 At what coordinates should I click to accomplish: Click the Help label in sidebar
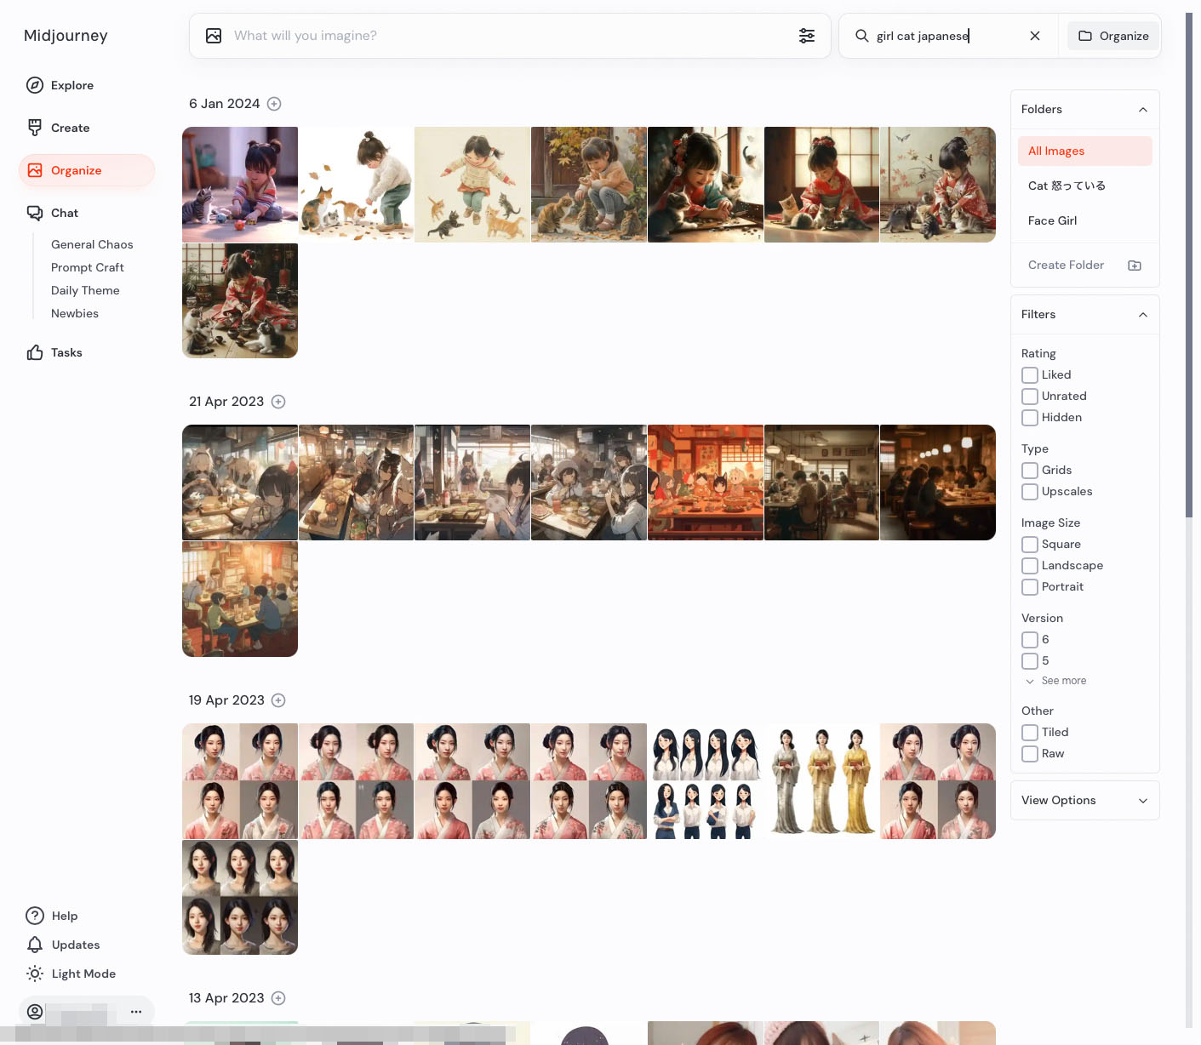[65, 916]
